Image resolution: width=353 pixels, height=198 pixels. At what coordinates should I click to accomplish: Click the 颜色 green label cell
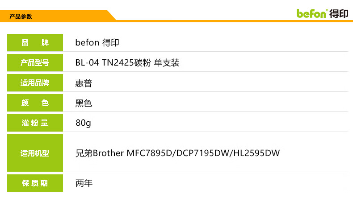pos(35,103)
